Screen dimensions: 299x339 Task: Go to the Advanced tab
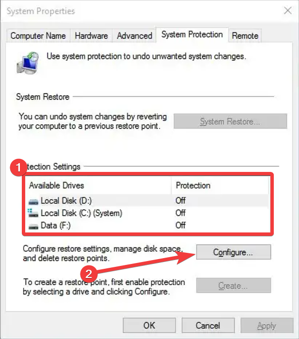click(x=134, y=36)
